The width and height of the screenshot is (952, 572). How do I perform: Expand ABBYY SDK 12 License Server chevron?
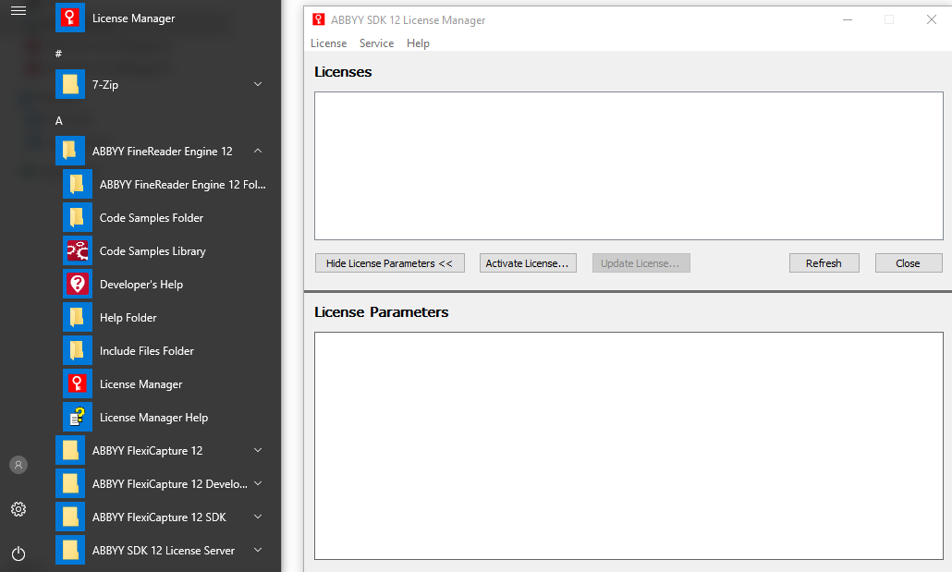click(258, 550)
